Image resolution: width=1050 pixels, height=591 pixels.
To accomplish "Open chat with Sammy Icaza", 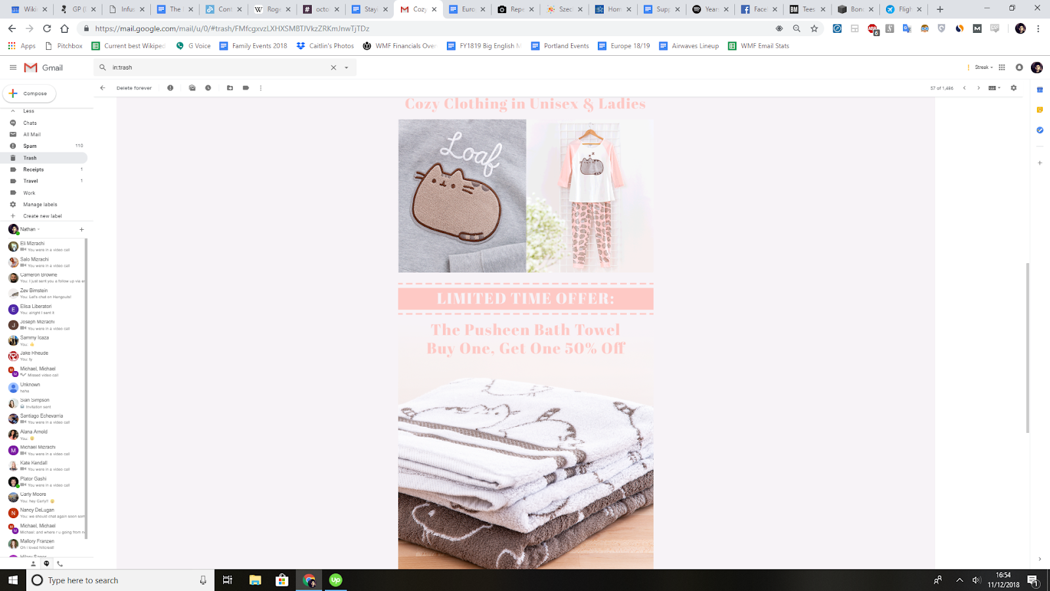I will [43, 340].
